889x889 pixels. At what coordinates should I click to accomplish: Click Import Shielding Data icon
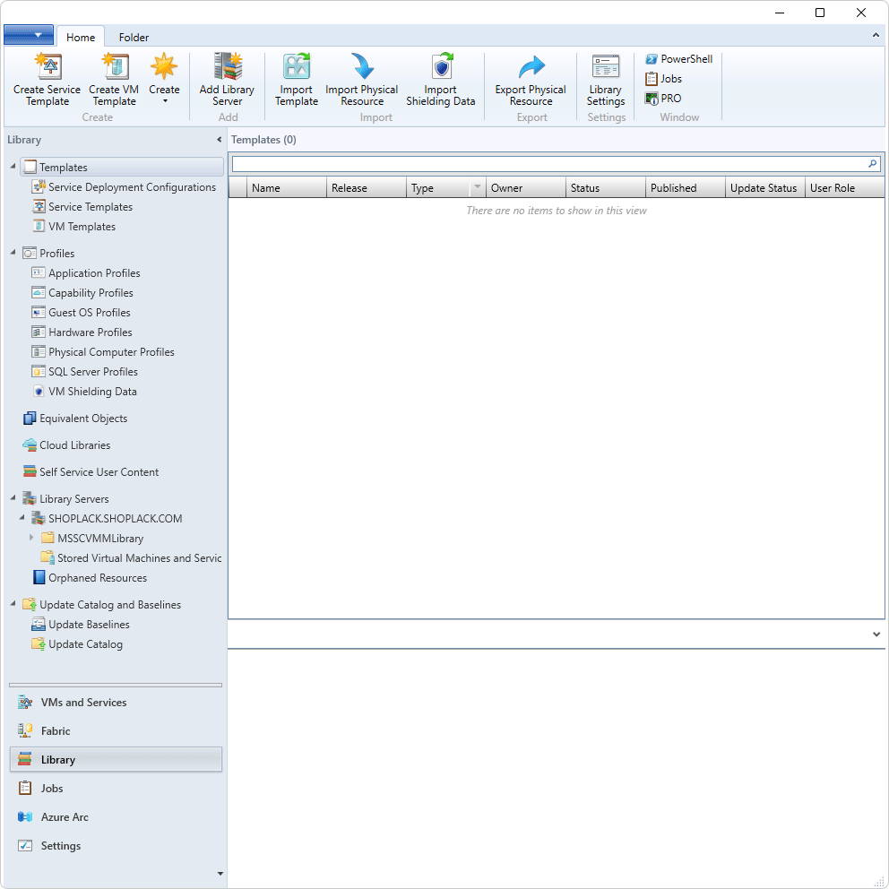pos(442,66)
